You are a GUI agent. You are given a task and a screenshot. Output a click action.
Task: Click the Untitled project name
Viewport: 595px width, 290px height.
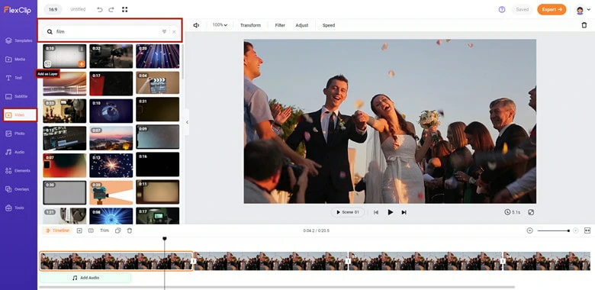[78, 9]
